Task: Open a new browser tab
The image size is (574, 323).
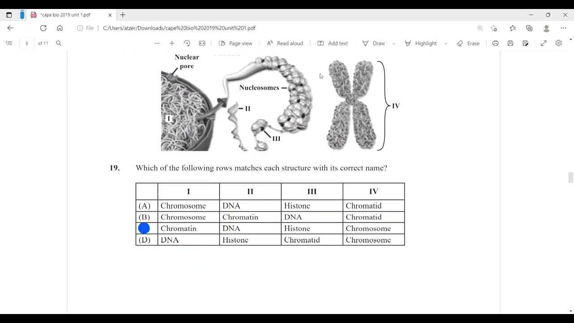Action: point(123,15)
